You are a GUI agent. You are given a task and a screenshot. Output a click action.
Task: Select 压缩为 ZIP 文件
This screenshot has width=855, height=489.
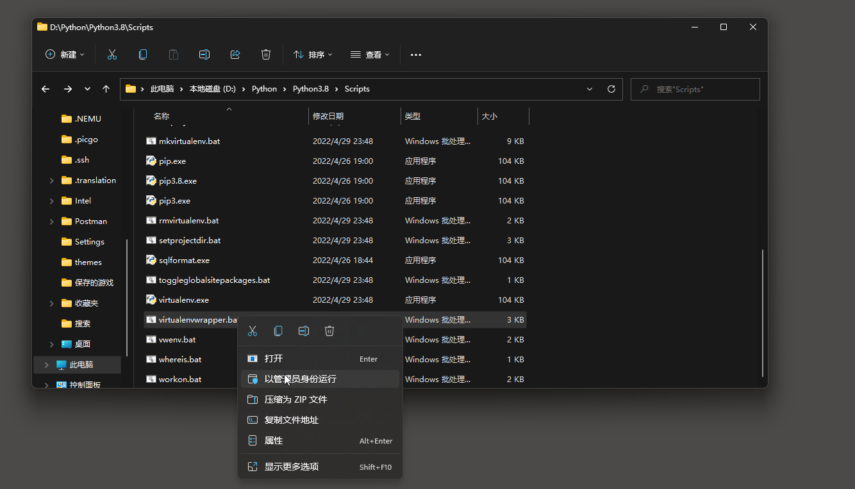pyautogui.click(x=320, y=399)
